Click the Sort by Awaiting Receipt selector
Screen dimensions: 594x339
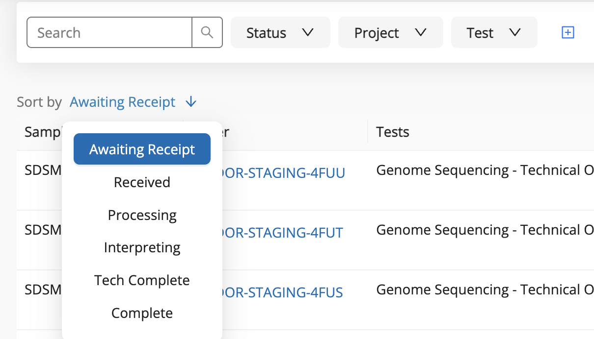coord(122,102)
